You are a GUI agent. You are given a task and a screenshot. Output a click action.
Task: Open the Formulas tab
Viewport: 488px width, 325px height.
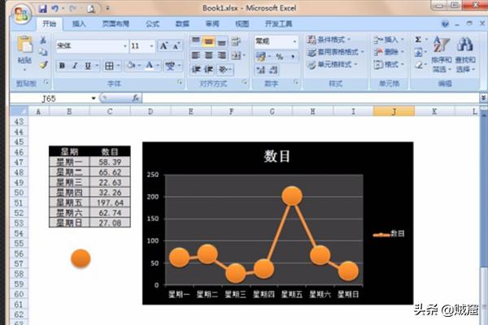point(152,24)
